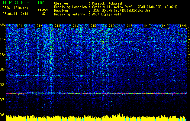Click the 1213 time marker
190x121 pixels.
56,26
